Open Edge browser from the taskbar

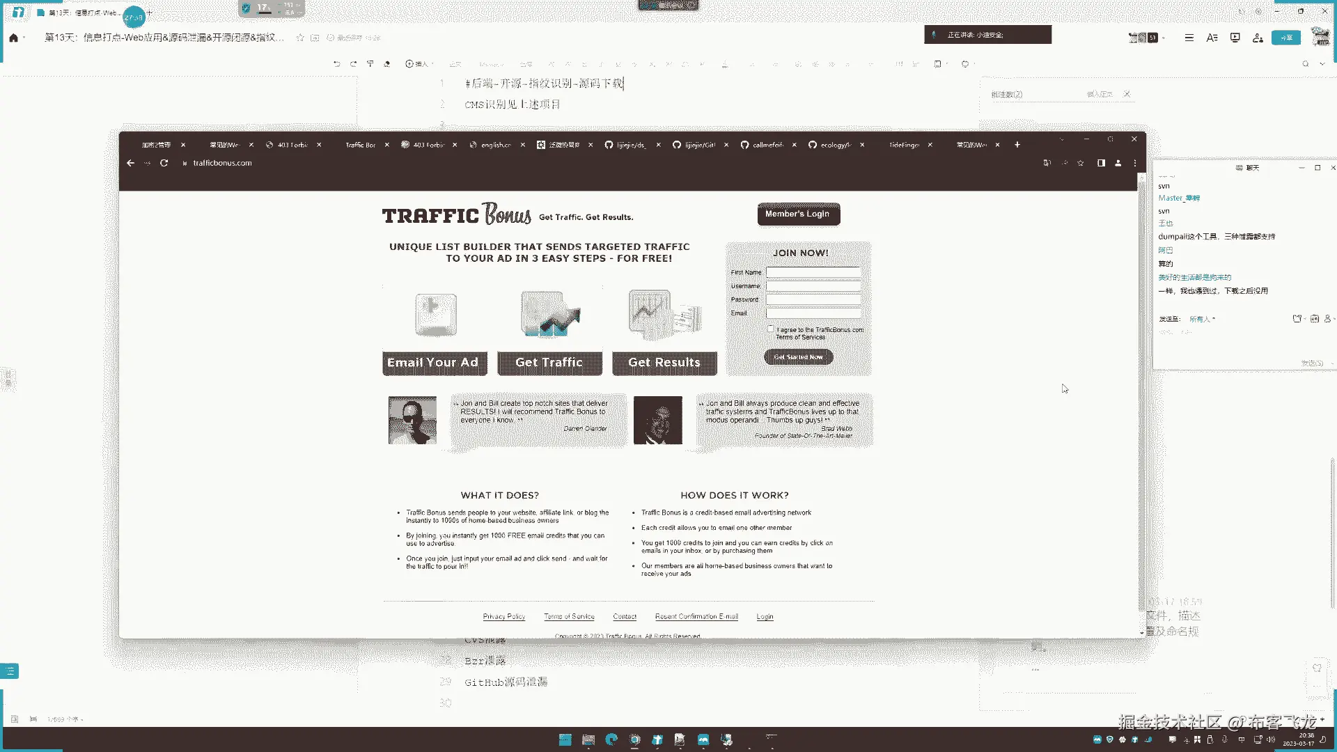click(x=611, y=739)
